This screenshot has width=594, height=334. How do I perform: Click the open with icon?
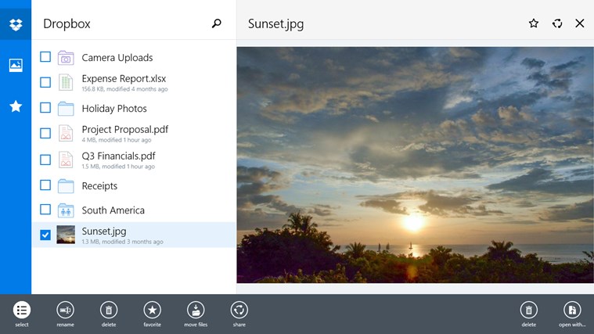(x=572, y=310)
